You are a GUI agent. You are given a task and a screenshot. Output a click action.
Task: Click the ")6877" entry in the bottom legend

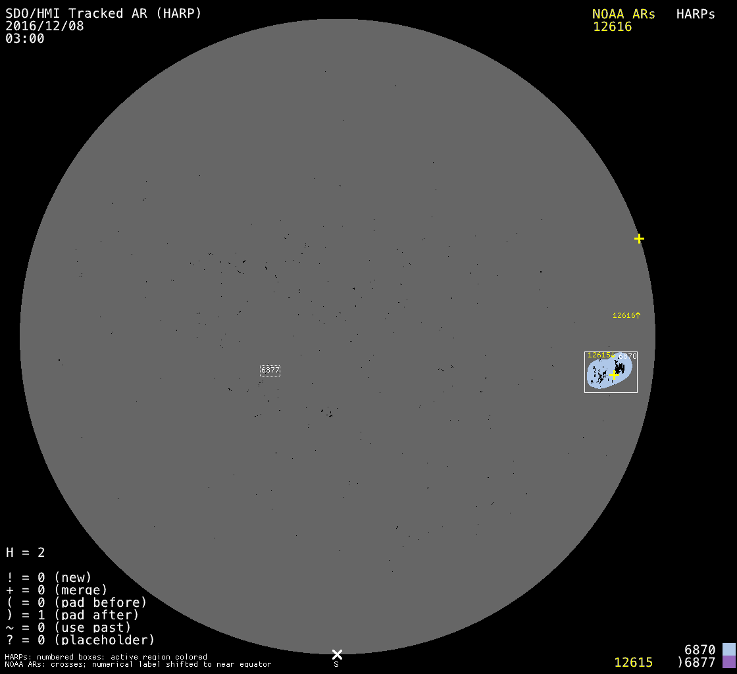696,662
